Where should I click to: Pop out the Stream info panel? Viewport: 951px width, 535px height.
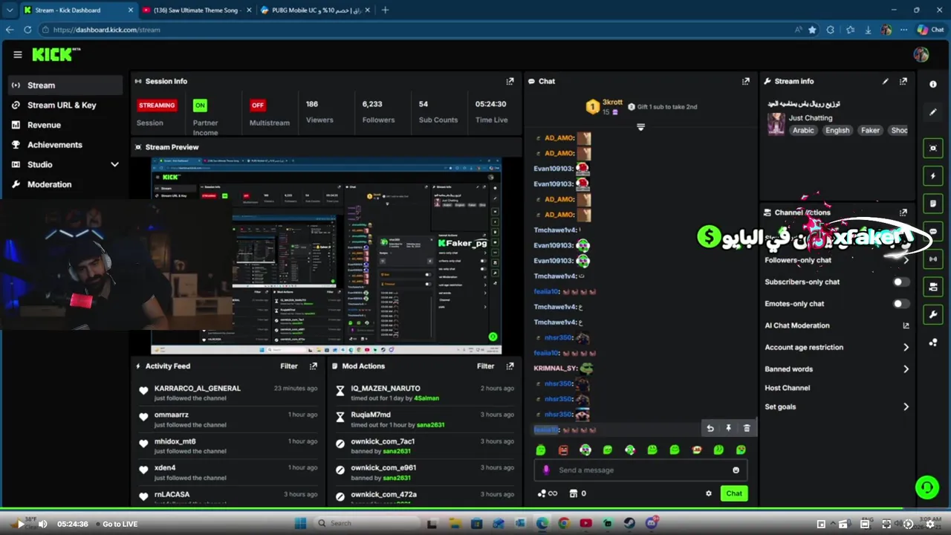click(903, 82)
